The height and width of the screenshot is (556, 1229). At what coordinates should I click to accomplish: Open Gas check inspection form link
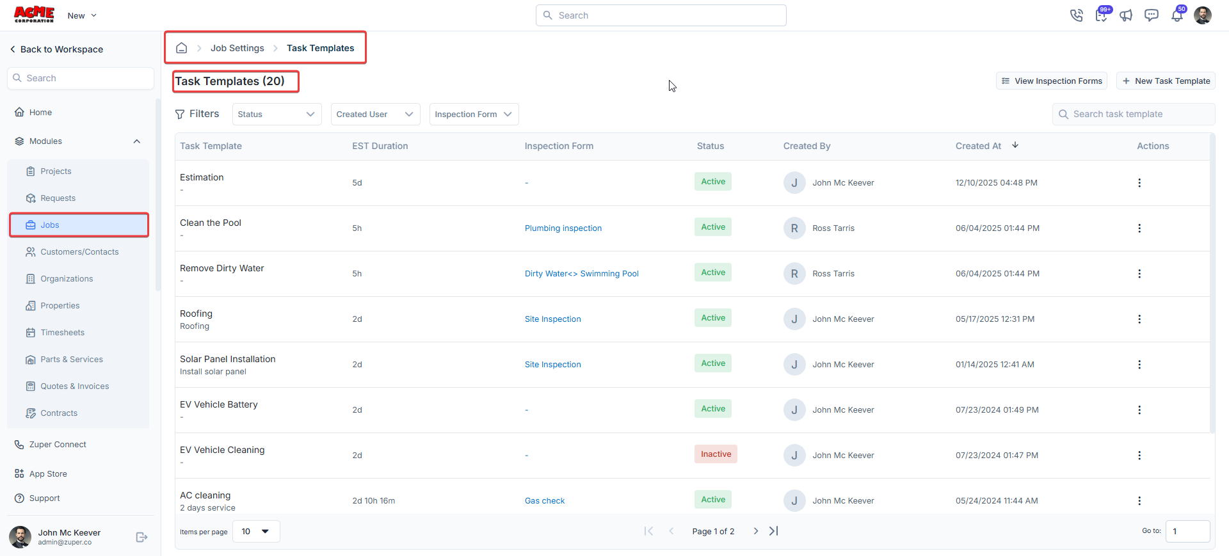coord(545,501)
